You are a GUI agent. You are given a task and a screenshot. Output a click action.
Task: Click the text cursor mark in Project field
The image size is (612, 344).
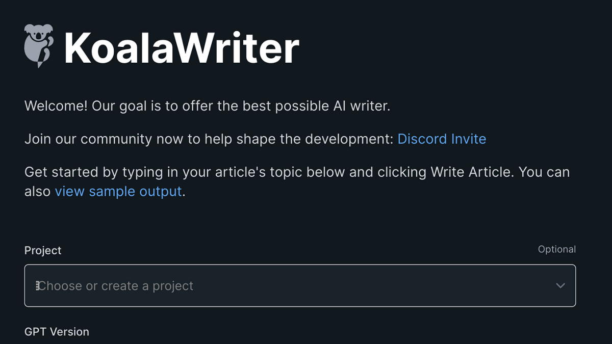pos(37,286)
